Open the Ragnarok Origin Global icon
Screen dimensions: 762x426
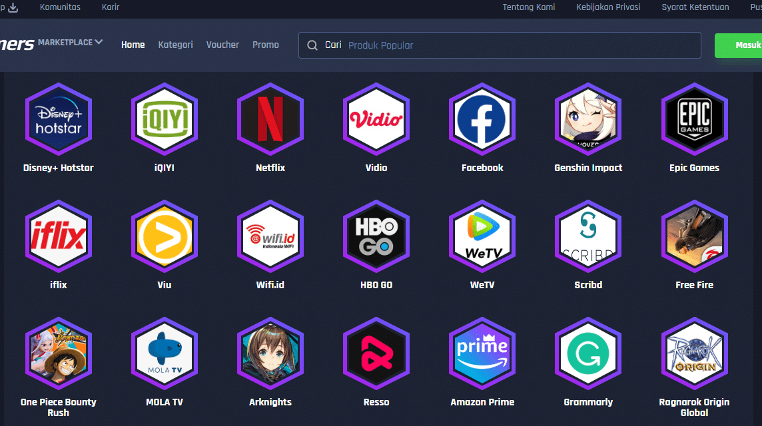pos(695,353)
